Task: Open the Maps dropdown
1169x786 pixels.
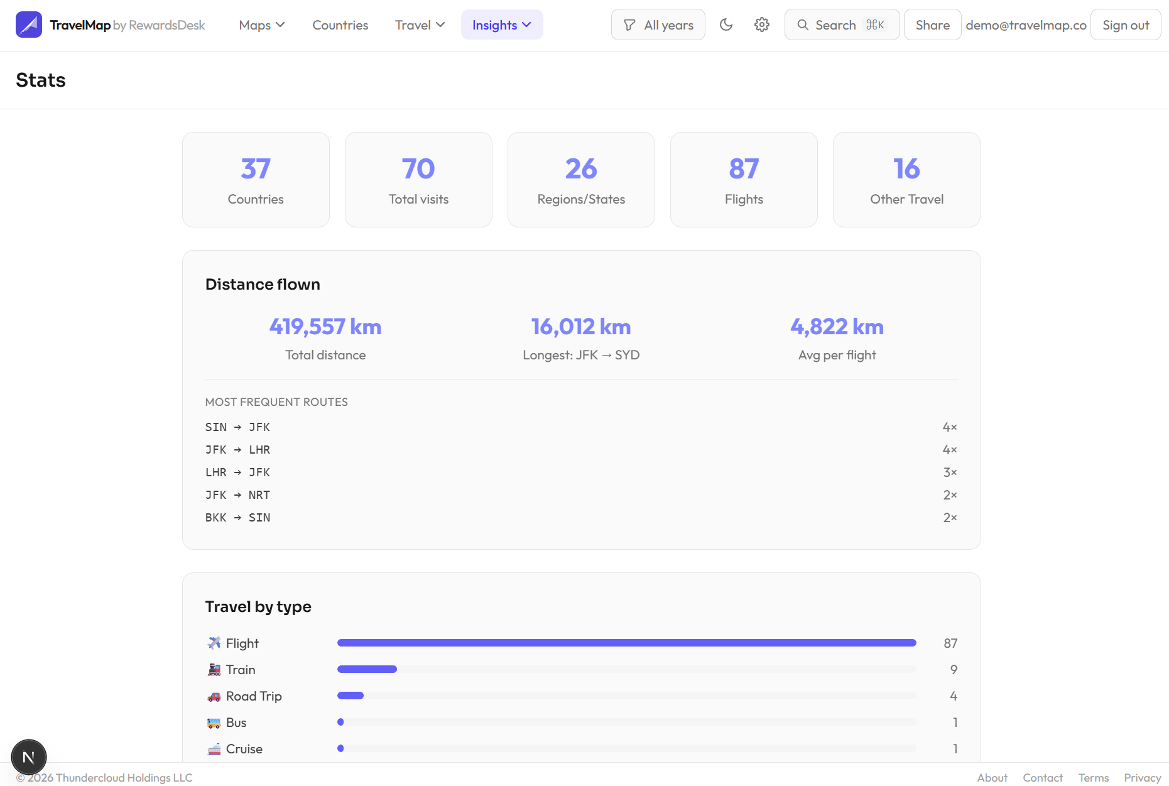Action: (261, 25)
